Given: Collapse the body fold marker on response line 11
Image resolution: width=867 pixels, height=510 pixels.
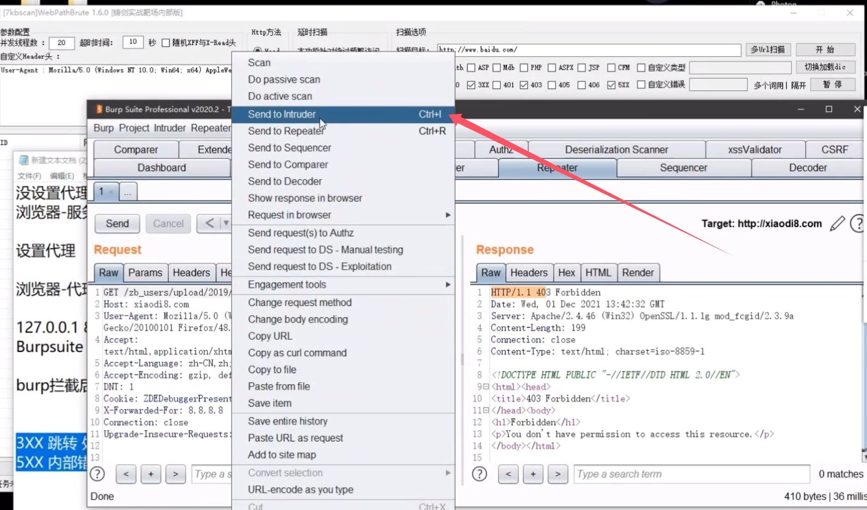Looking at the screenshot, I should [486, 410].
